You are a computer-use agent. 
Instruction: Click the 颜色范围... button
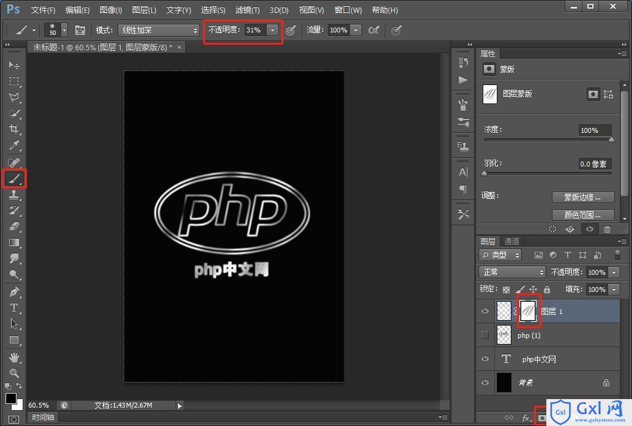coord(583,215)
